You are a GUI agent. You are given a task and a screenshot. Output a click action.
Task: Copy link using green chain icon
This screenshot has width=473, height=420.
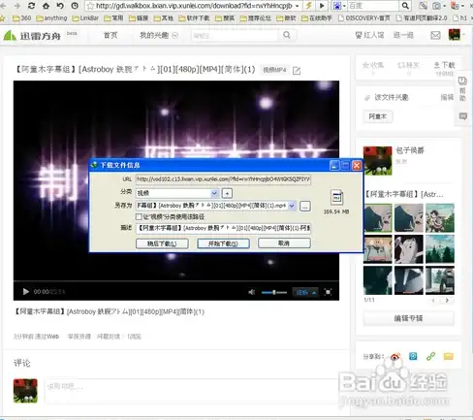[430, 356]
